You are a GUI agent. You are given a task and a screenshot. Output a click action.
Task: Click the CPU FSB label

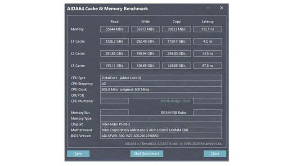pyautogui.click(x=77, y=95)
